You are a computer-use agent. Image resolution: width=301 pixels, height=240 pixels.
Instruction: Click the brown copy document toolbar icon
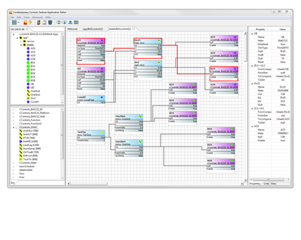(39, 22)
